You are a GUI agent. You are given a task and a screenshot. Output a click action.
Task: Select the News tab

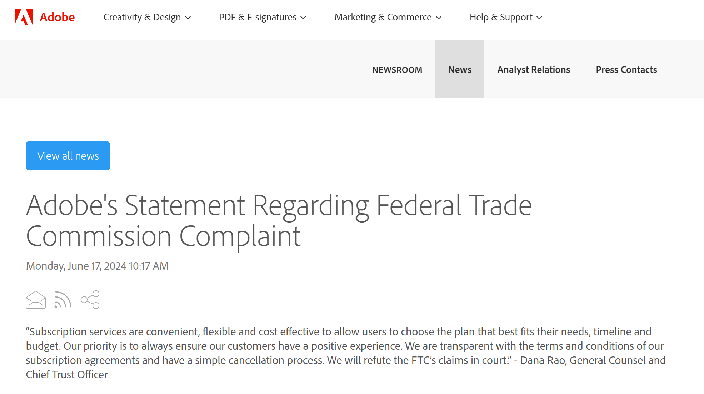[x=460, y=69]
